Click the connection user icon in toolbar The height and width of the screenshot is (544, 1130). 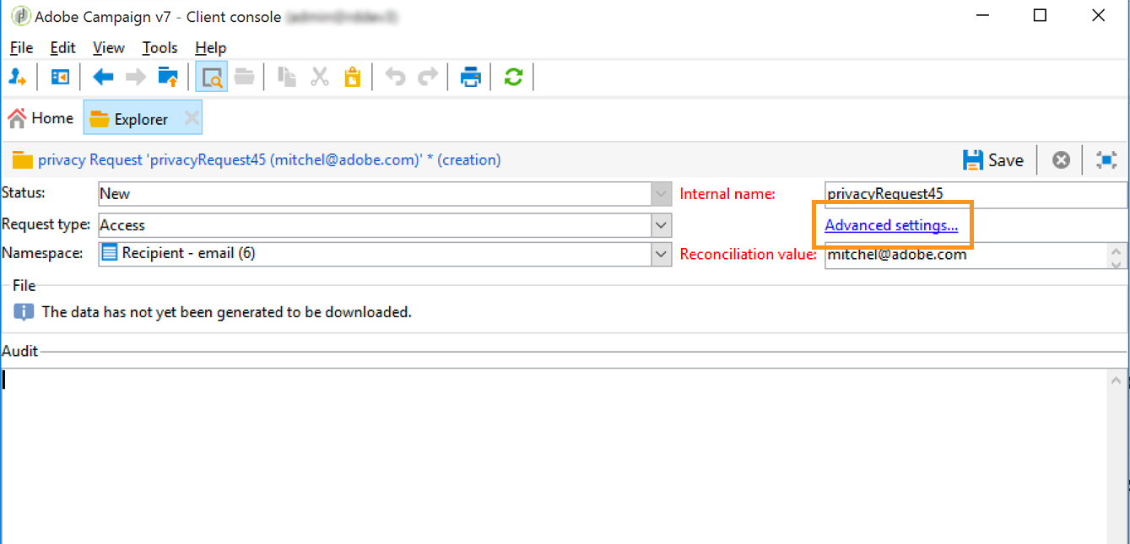tap(17, 78)
